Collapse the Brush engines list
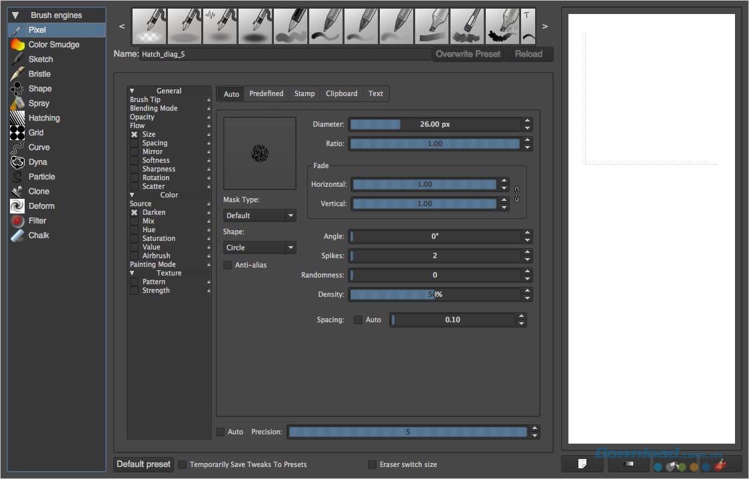 point(15,15)
